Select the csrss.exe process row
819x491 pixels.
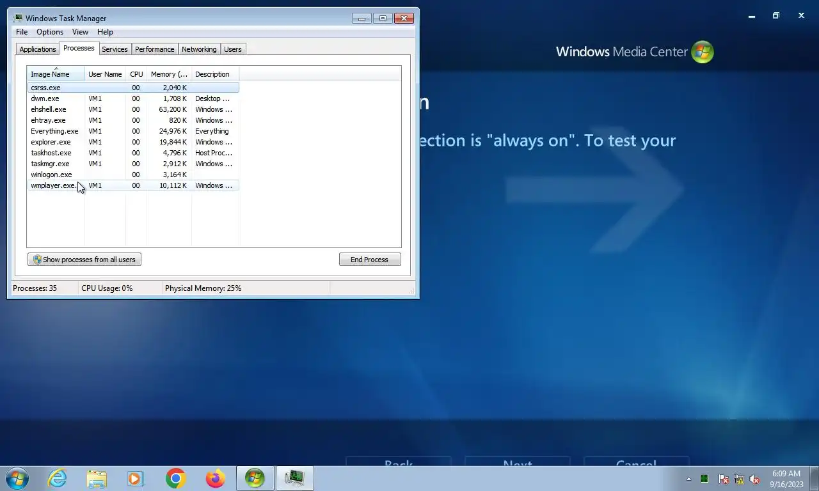click(x=133, y=88)
